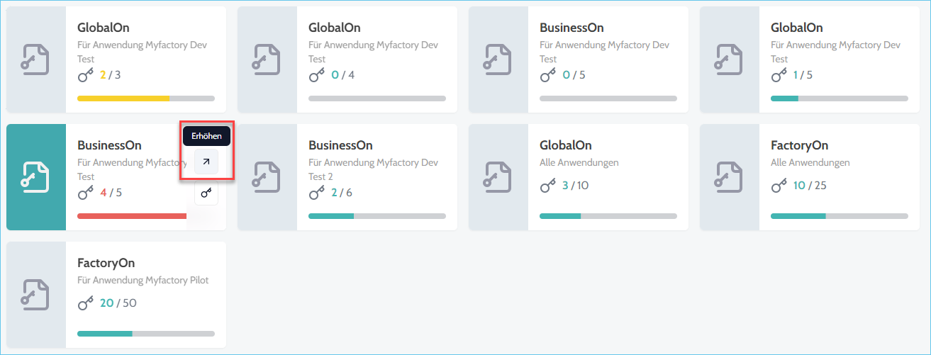The height and width of the screenshot is (355, 931).
Task: Click the usage bar under 2 / 6
Action: point(377,216)
